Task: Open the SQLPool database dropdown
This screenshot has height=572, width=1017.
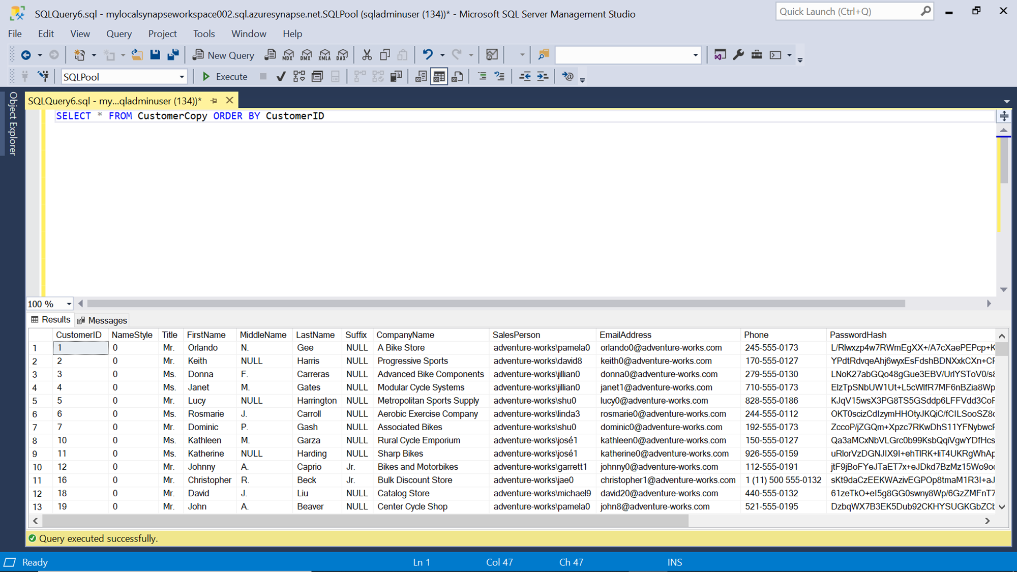Action: 182,77
